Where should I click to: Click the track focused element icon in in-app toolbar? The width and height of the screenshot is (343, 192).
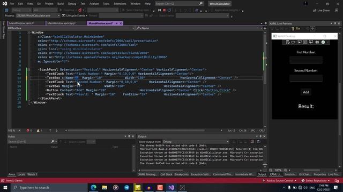click(311, 42)
